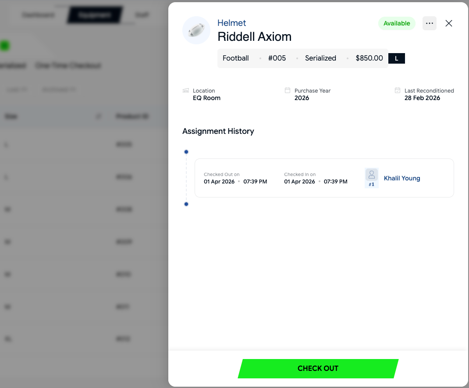Viewport: 469px width, 388px height.
Task: Click the 28 Feb 2026 reconditioned date
Action: tap(422, 98)
